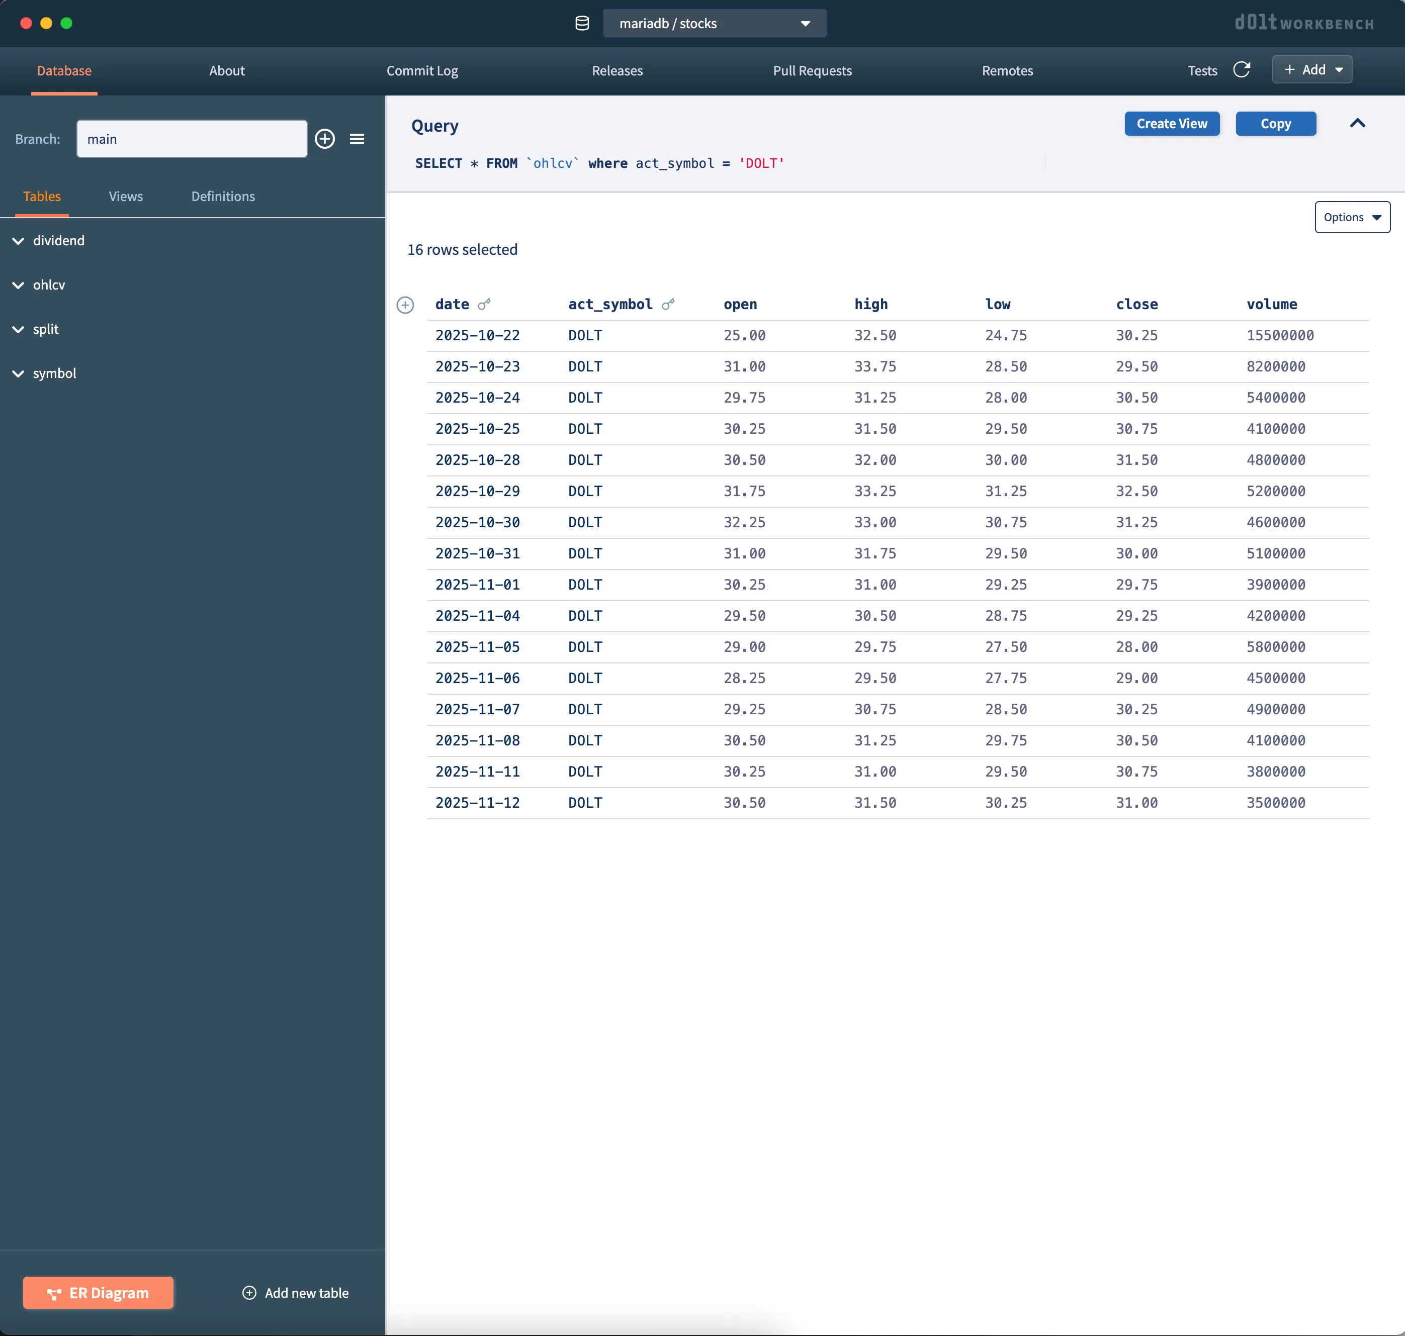
Task: Collapse the dividend table entry
Action: [19, 241]
